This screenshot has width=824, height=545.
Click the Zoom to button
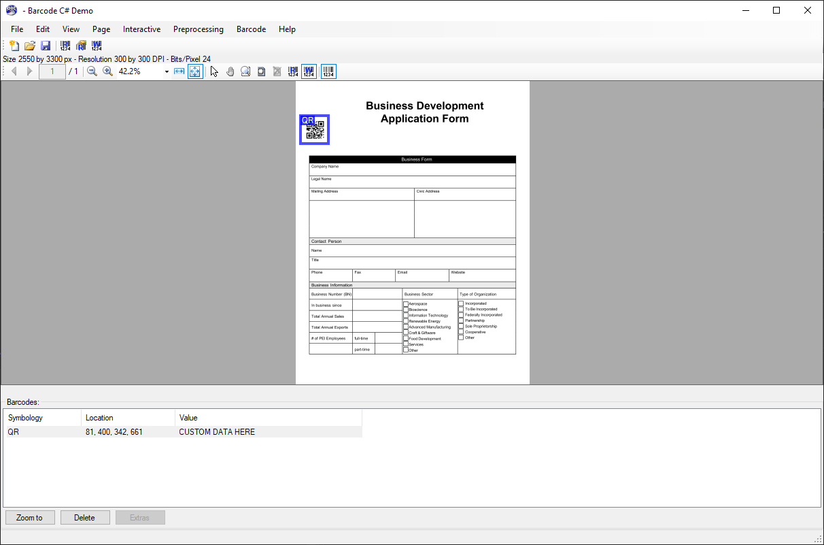click(x=30, y=518)
